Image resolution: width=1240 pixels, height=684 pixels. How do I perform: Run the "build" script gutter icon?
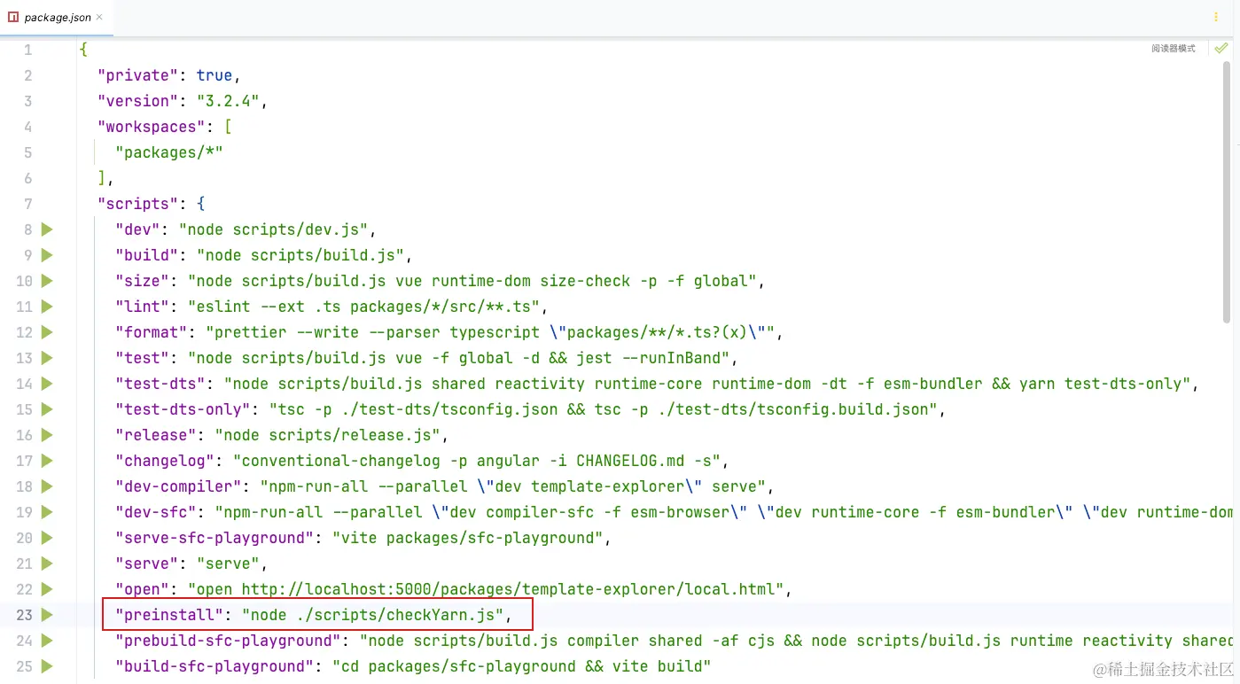pyautogui.click(x=47, y=255)
